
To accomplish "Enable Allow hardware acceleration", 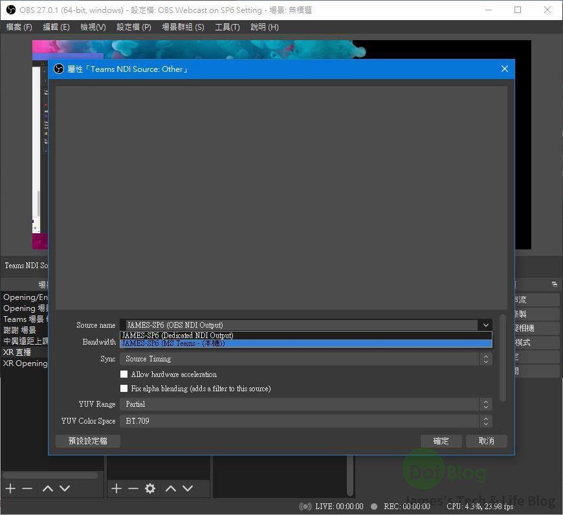I will [124, 374].
